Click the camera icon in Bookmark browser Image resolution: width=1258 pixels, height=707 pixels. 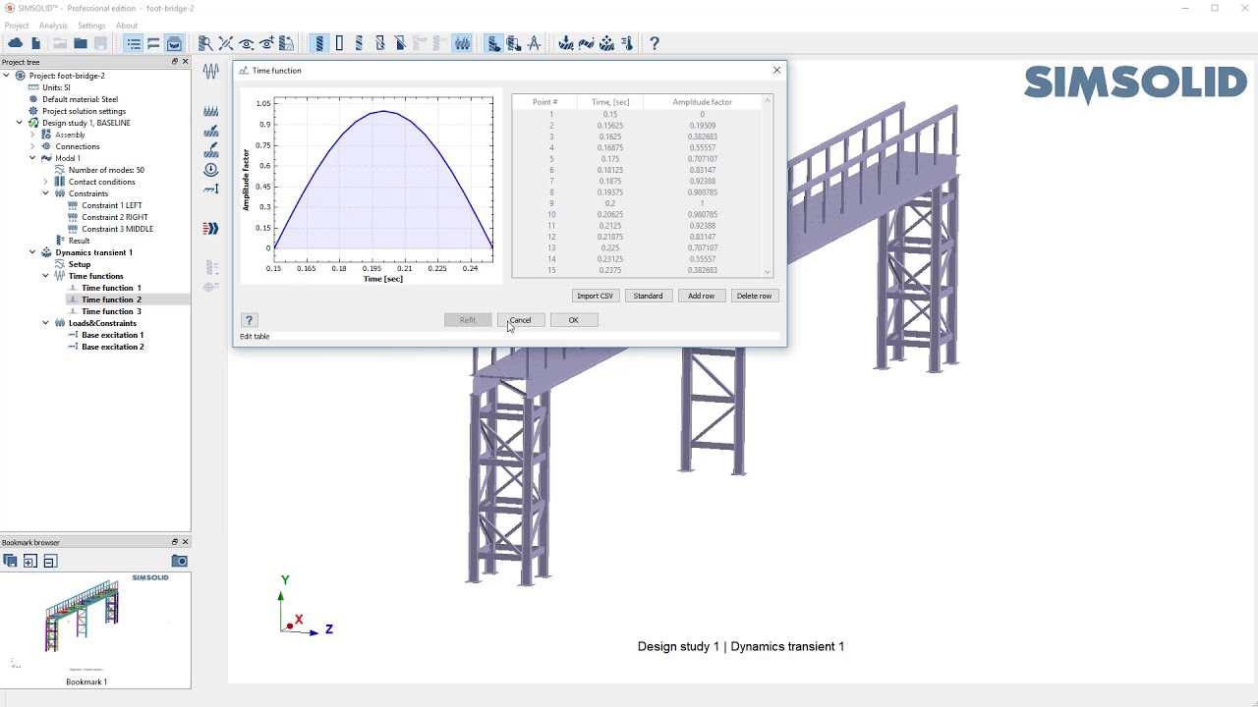[x=180, y=561]
